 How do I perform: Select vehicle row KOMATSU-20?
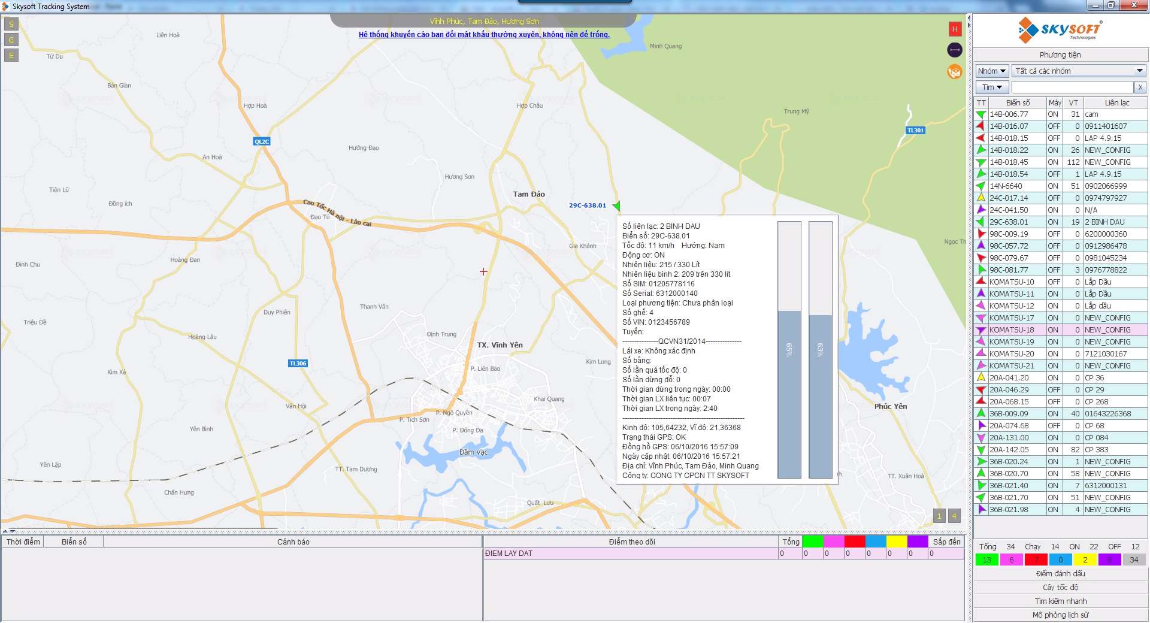(x=1061, y=353)
